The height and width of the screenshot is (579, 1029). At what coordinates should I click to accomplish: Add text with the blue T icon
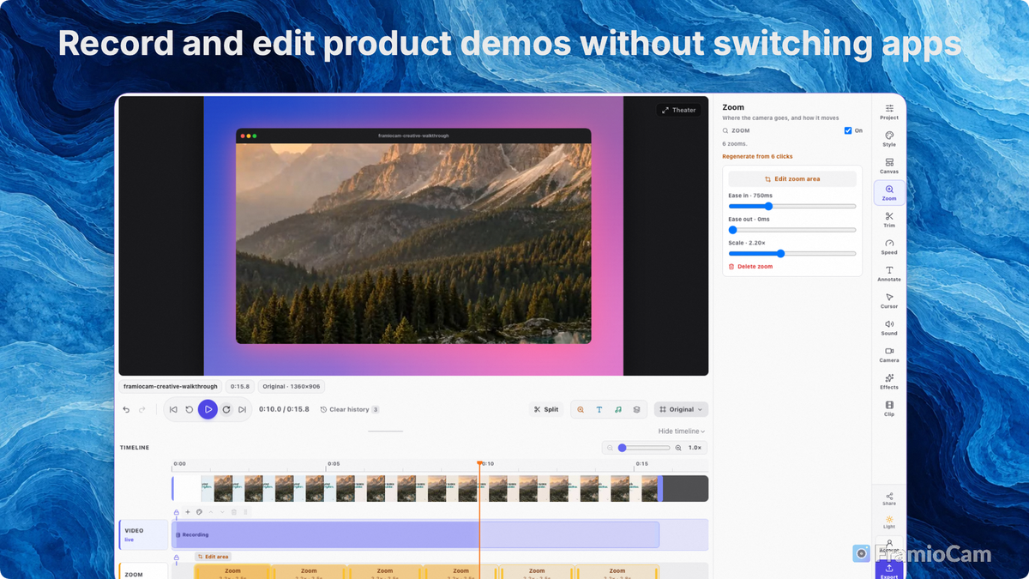599,409
